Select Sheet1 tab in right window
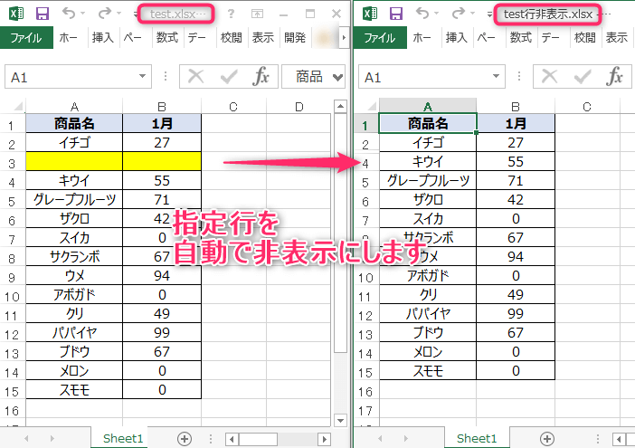The height and width of the screenshot is (448, 635). (476, 438)
